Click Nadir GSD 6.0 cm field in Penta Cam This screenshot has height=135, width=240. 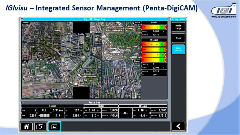(93, 116)
